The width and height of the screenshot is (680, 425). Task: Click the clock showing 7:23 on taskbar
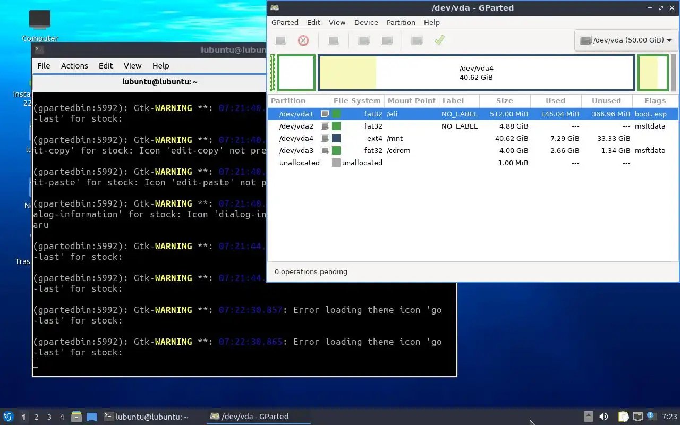pyautogui.click(x=669, y=416)
